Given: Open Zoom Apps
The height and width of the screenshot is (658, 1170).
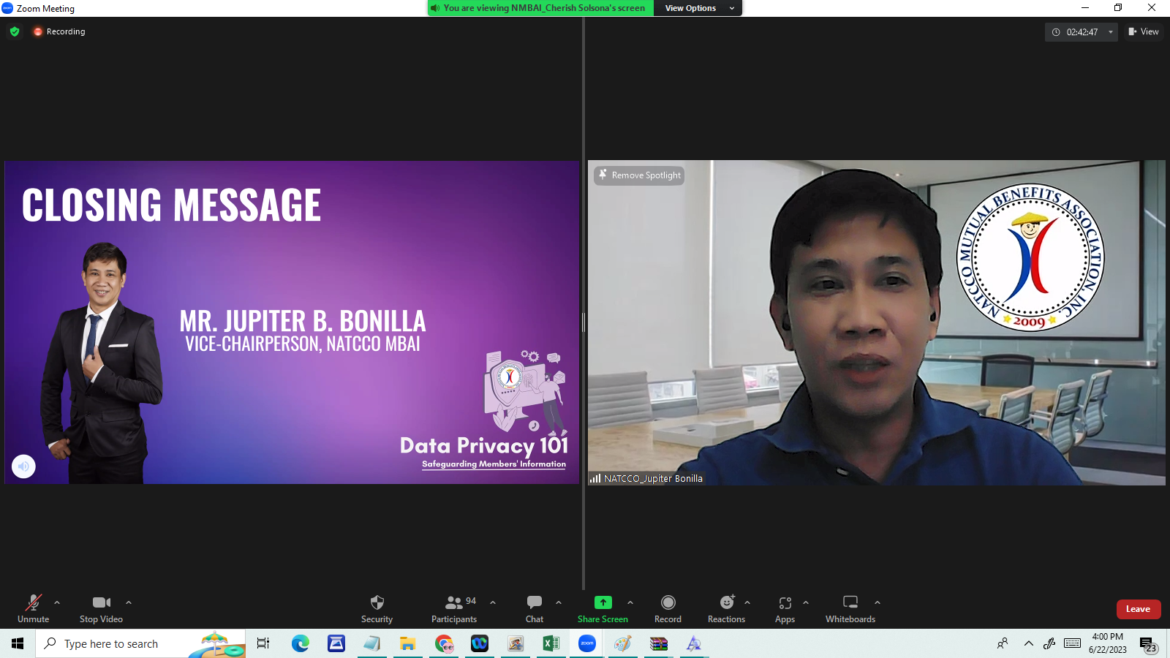Looking at the screenshot, I should coord(785,609).
